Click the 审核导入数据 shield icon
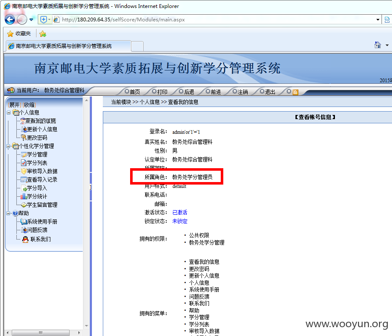Image resolution: width=392 pixels, height=336 pixels. tap(24, 171)
